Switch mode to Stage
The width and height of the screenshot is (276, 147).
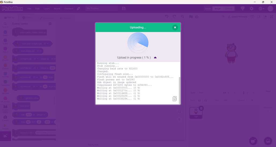(218, 9)
